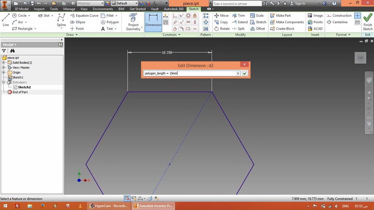Select the Circle tool
The height and width of the screenshot is (210, 374).
20,15
